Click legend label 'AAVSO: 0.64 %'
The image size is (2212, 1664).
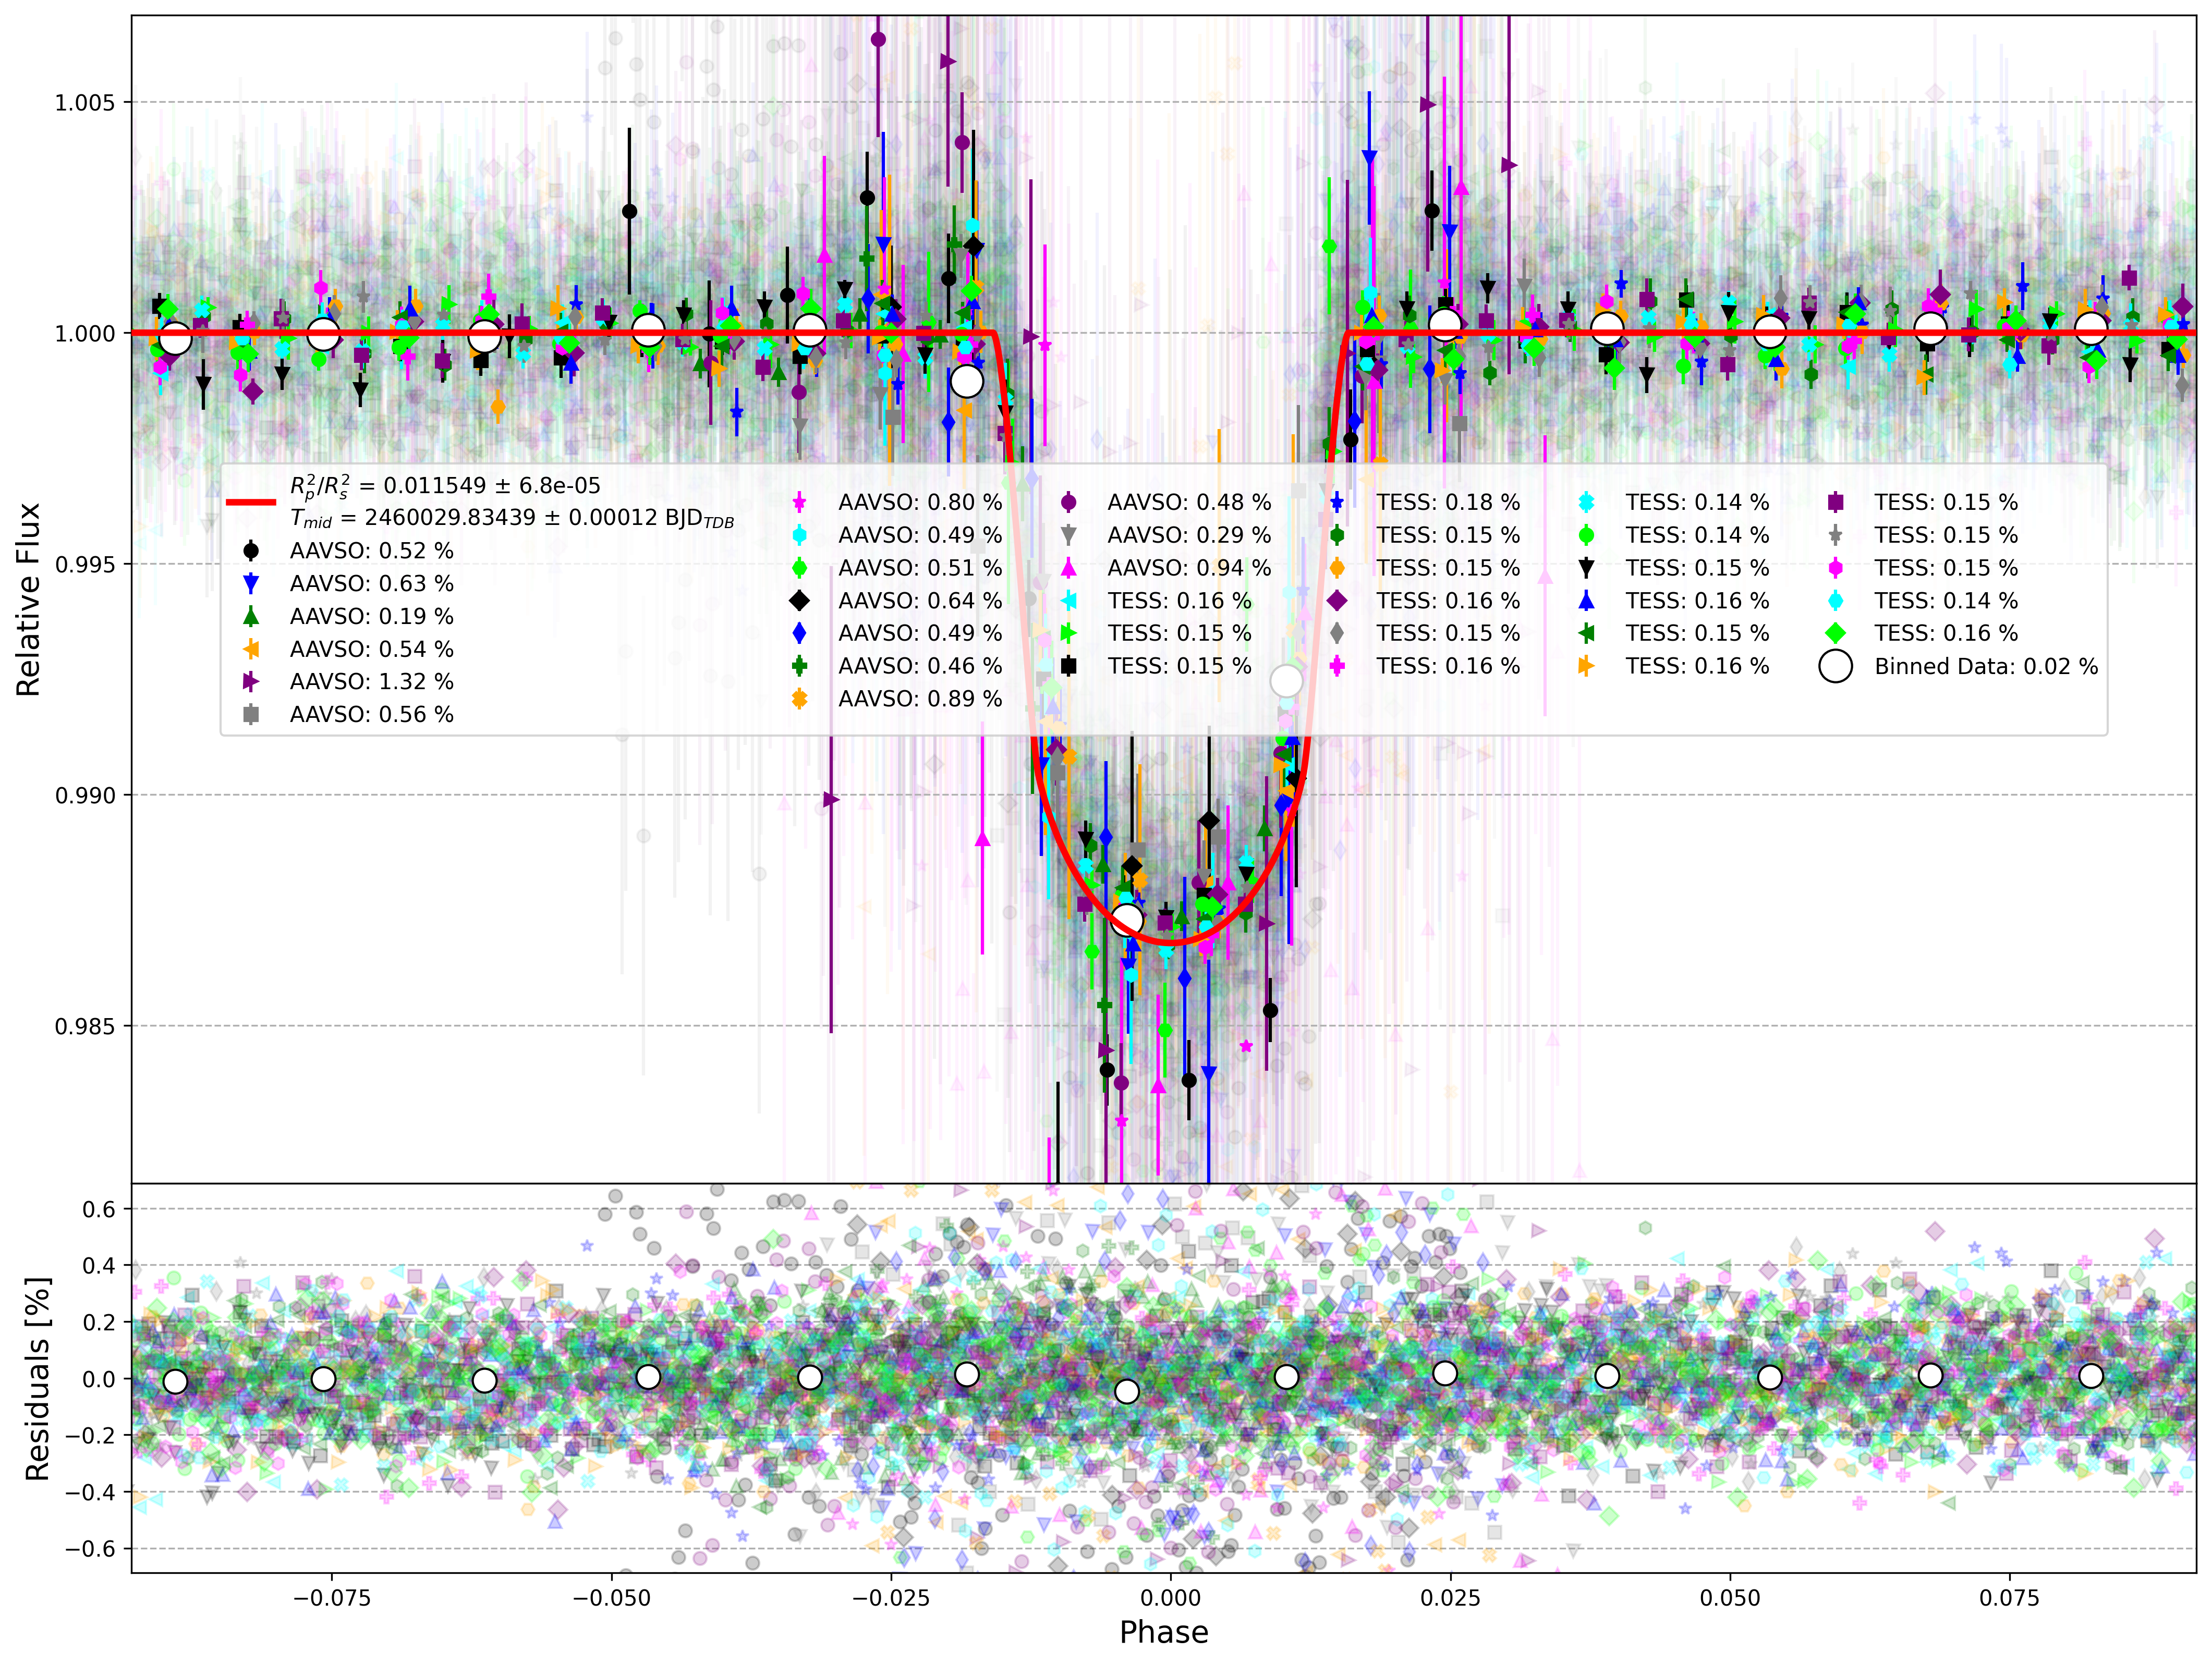coord(920,601)
